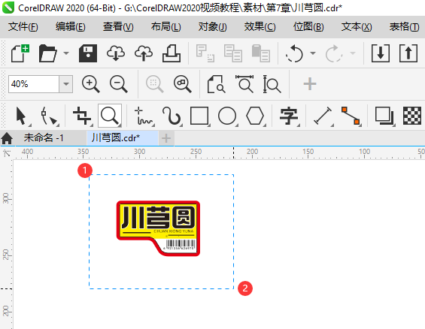Click the Paste icon

(261, 53)
